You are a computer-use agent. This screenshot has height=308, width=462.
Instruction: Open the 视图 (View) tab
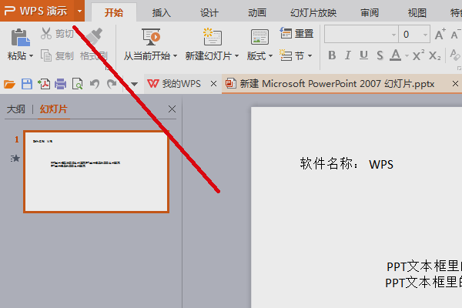pyautogui.click(x=417, y=12)
